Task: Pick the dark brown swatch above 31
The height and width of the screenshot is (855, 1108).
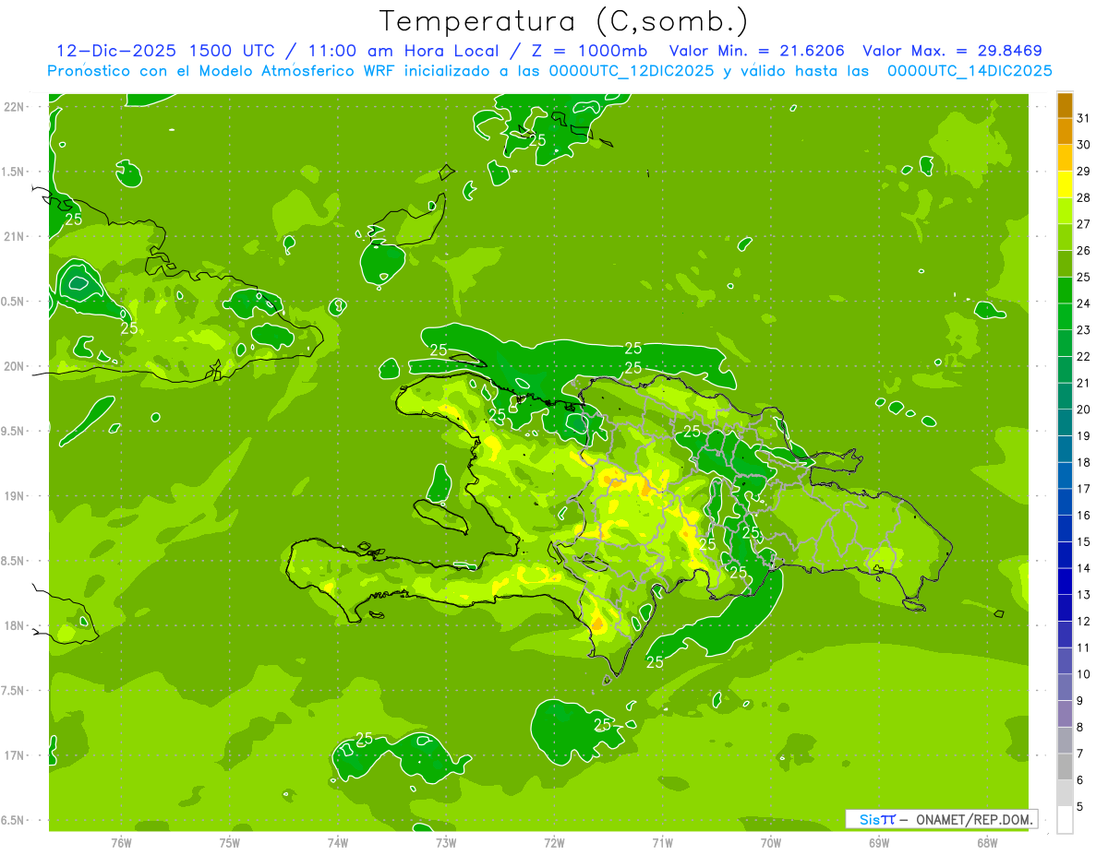Action: [x=1065, y=105]
